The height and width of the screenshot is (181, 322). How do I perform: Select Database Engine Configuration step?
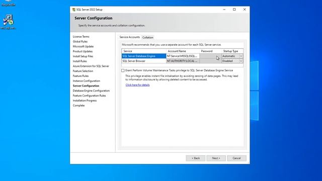tap(91, 90)
